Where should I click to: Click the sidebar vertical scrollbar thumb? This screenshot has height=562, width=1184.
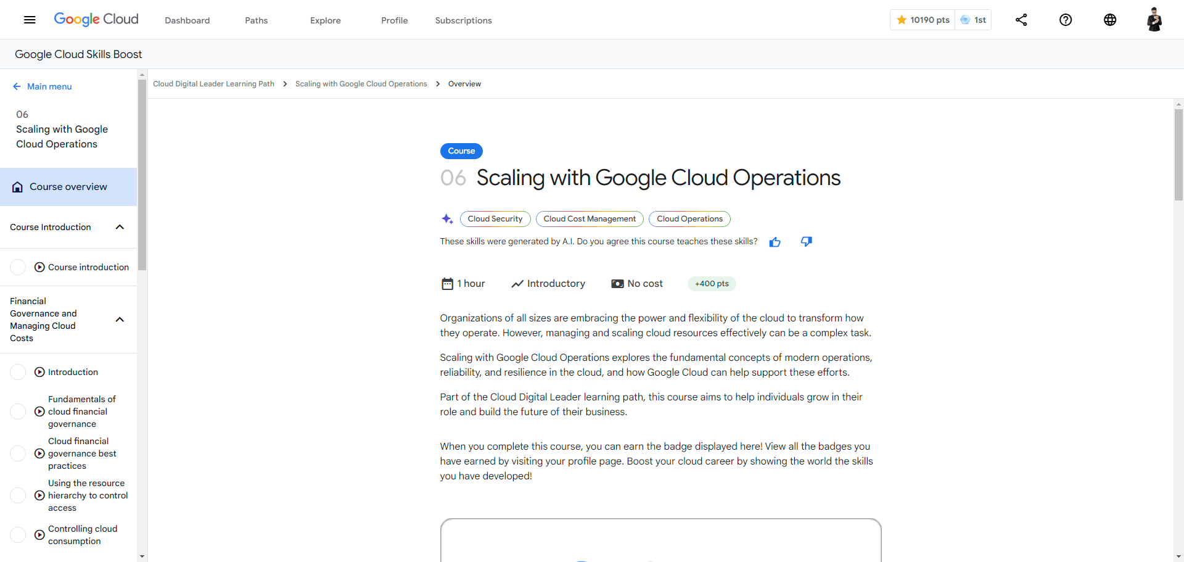(142, 175)
